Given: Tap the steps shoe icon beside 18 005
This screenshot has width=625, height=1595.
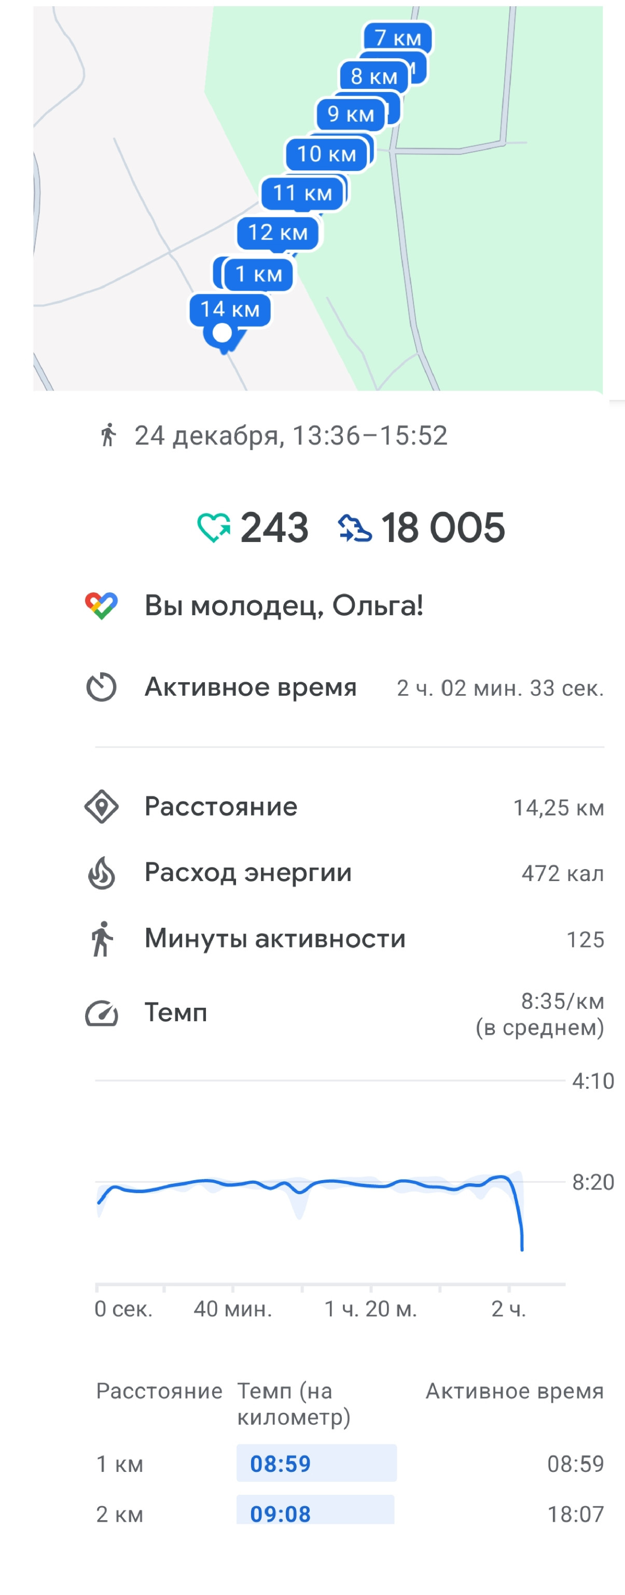Looking at the screenshot, I should point(355,528).
